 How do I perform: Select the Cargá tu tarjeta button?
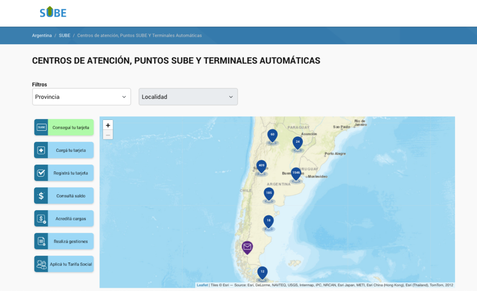tap(64, 150)
